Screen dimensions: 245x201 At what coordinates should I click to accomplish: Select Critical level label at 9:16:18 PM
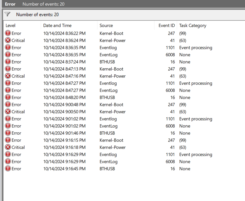point(18,147)
